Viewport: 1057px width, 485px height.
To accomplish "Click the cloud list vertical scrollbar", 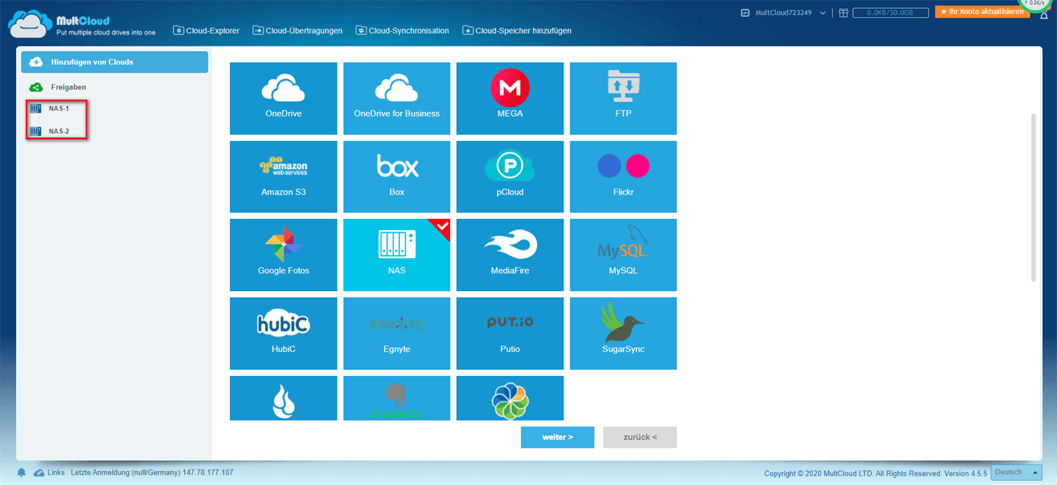I will (x=1033, y=198).
